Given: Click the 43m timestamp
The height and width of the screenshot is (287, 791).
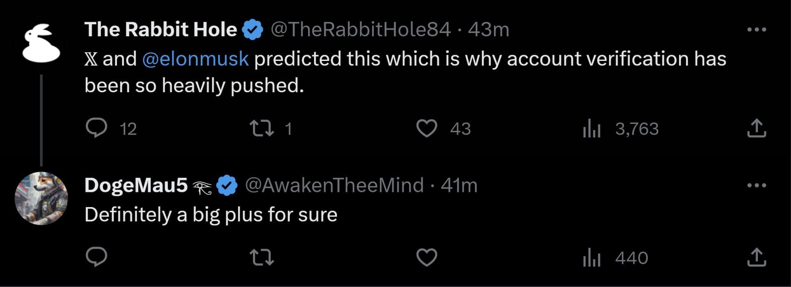Looking at the screenshot, I should (x=489, y=30).
